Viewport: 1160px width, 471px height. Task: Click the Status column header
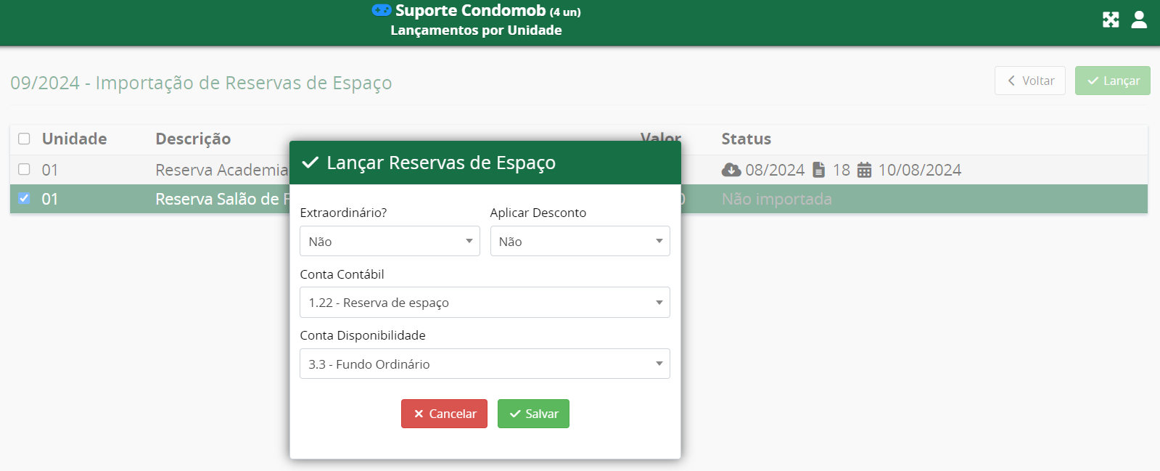[x=746, y=139]
